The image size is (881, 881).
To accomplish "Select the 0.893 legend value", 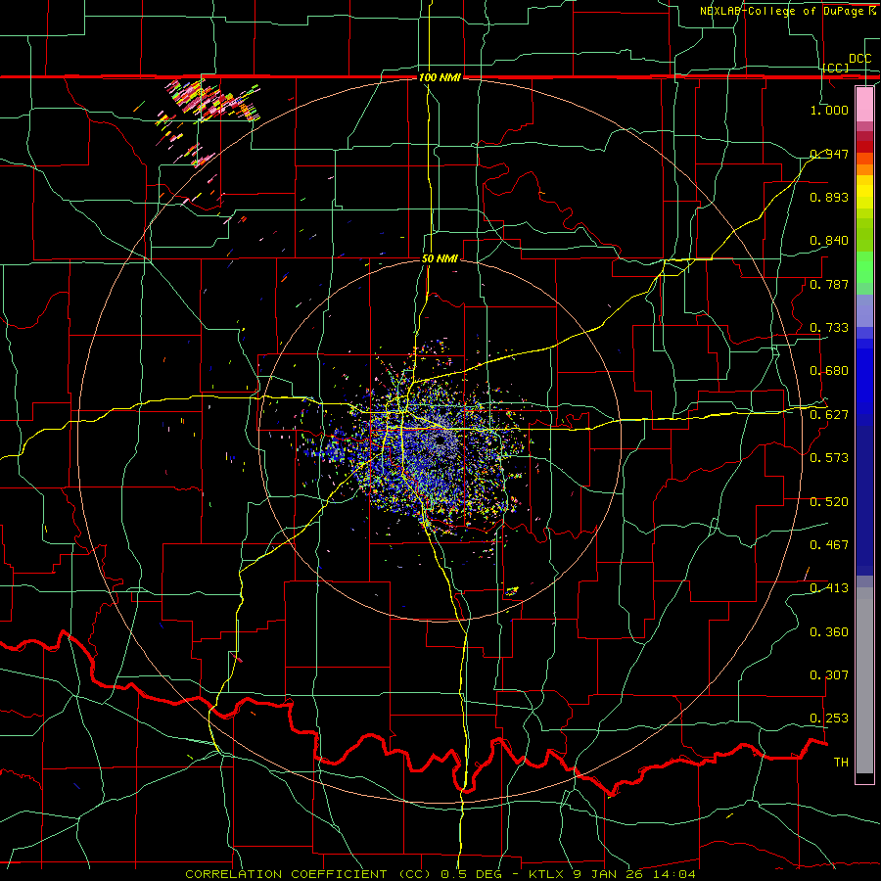I will click(829, 197).
